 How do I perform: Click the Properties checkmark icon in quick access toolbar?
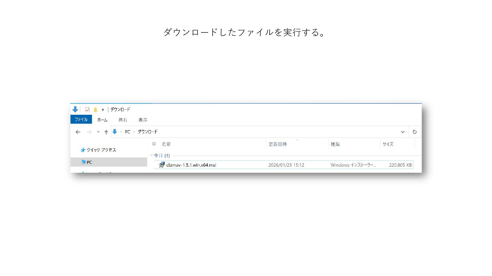pyautogui.click(x=87, y=110)
